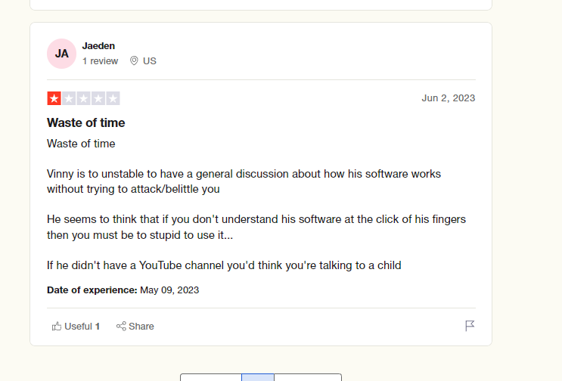Click the third grey rating star
This screenshot has width=562, height=381.
[83, 98]
